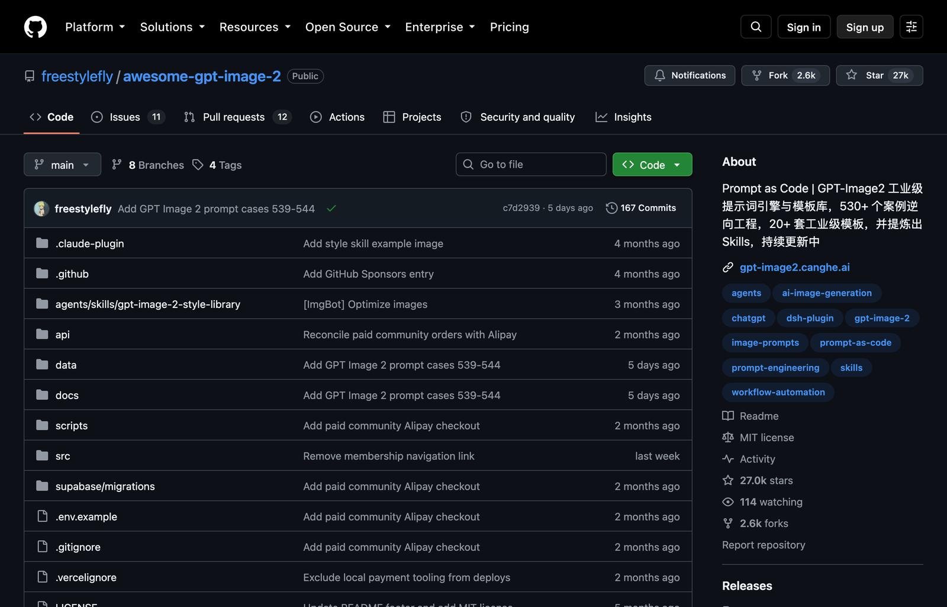
Task: Select the Code tab
Action: tap(51, 117)
